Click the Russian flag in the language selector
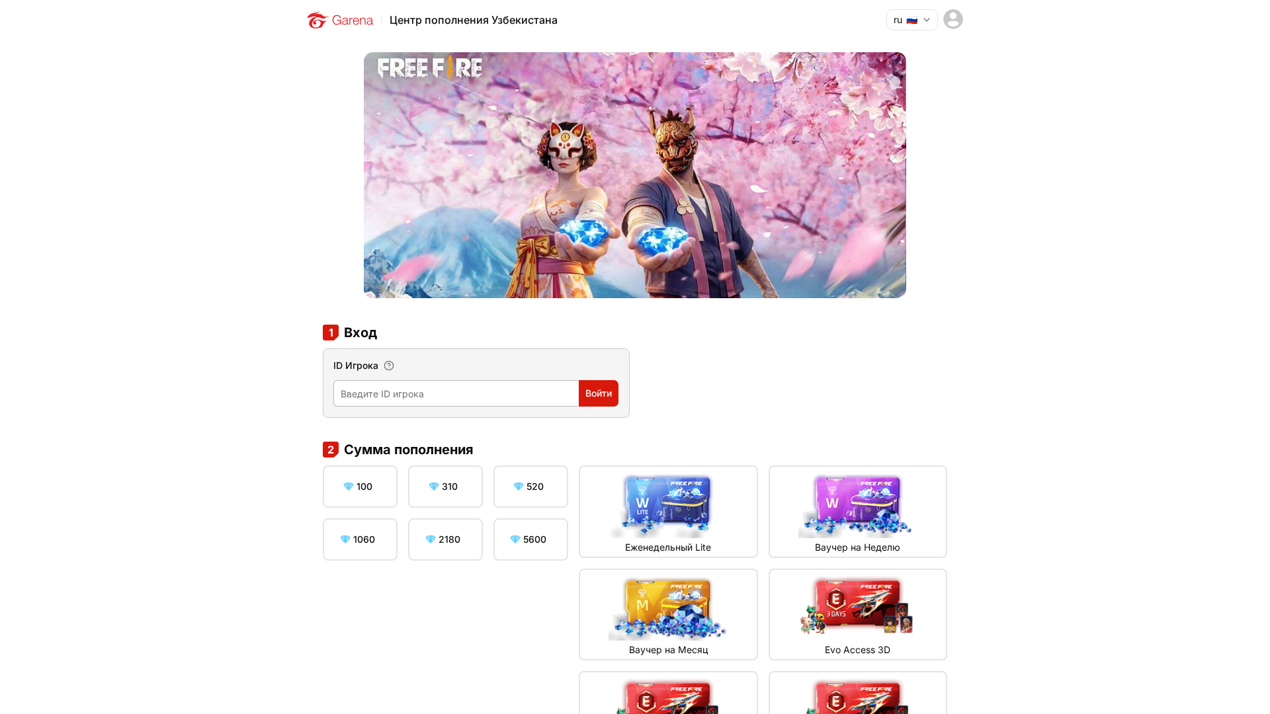This screenshot has height=714, width=1270. pyautogui.click(x=913, y=20)
